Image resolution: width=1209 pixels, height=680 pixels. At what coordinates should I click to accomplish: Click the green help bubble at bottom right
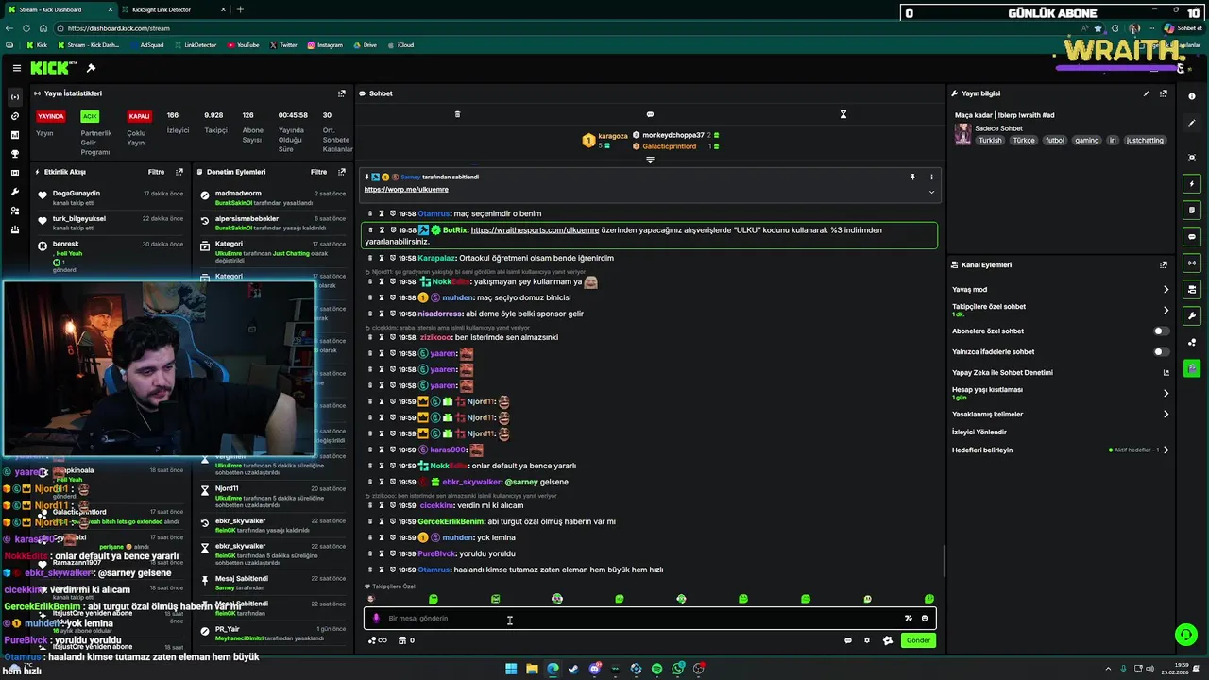click(1184, 635)
